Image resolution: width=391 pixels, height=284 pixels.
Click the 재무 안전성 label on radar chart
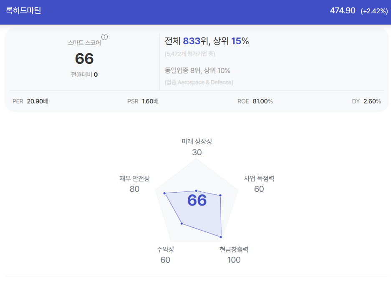(x=134, y=178)
